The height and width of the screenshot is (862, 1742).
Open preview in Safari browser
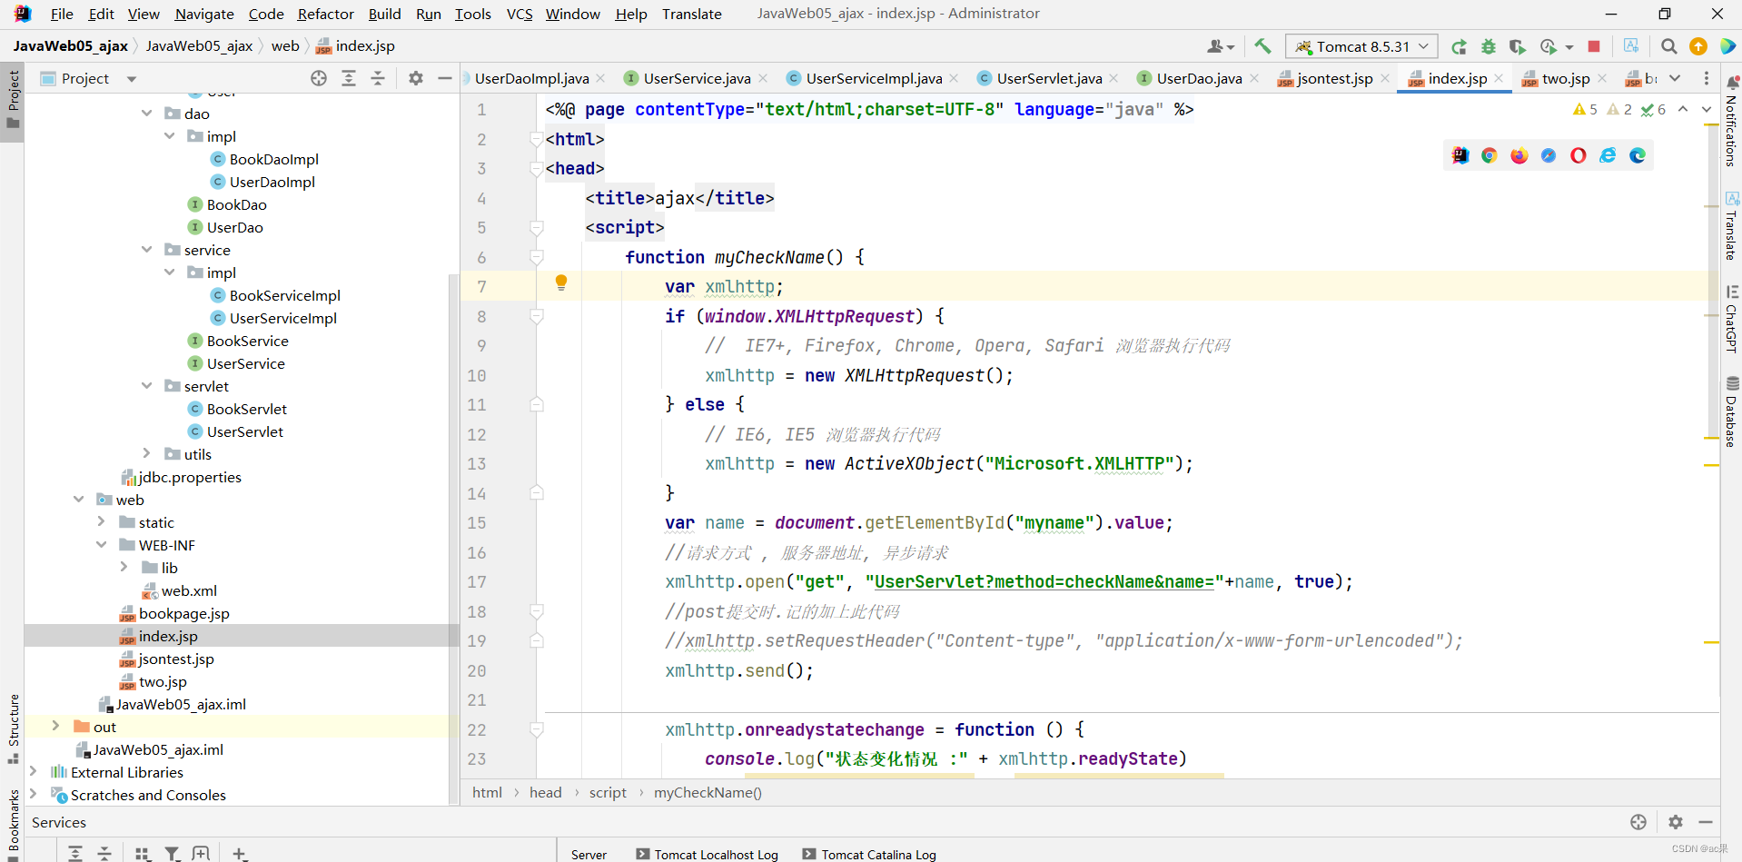(x=1549, y=155)
